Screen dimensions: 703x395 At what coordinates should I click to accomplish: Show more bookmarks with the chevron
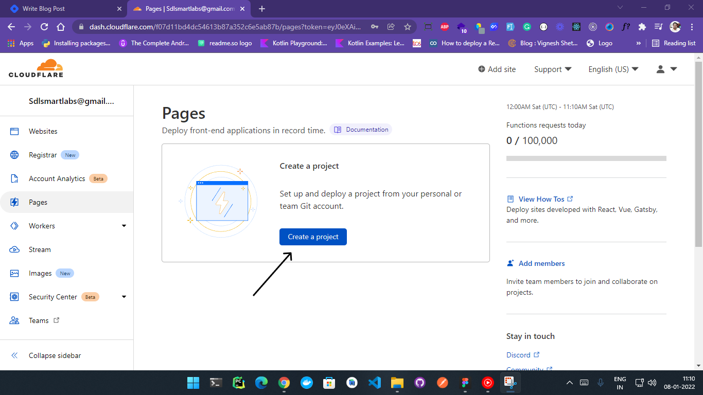click(x=639, y=43)
